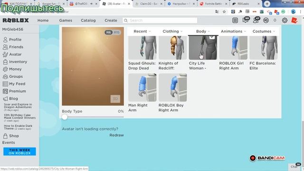Image resolution: width=304 pixels, height=171 pixels.
Task: Click the browser profile avatar icon
Action: coord(293,11)
